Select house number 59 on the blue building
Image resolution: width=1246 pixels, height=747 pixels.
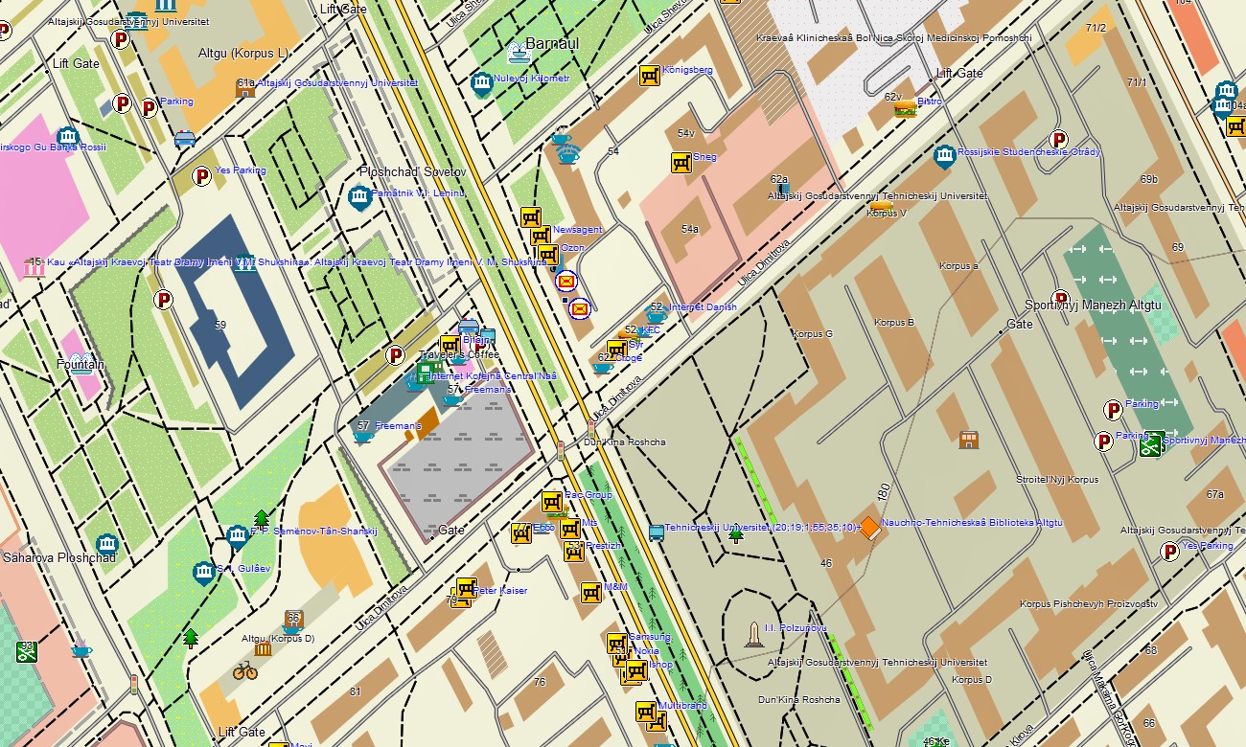pyautogui.click(x=220, y=326)
